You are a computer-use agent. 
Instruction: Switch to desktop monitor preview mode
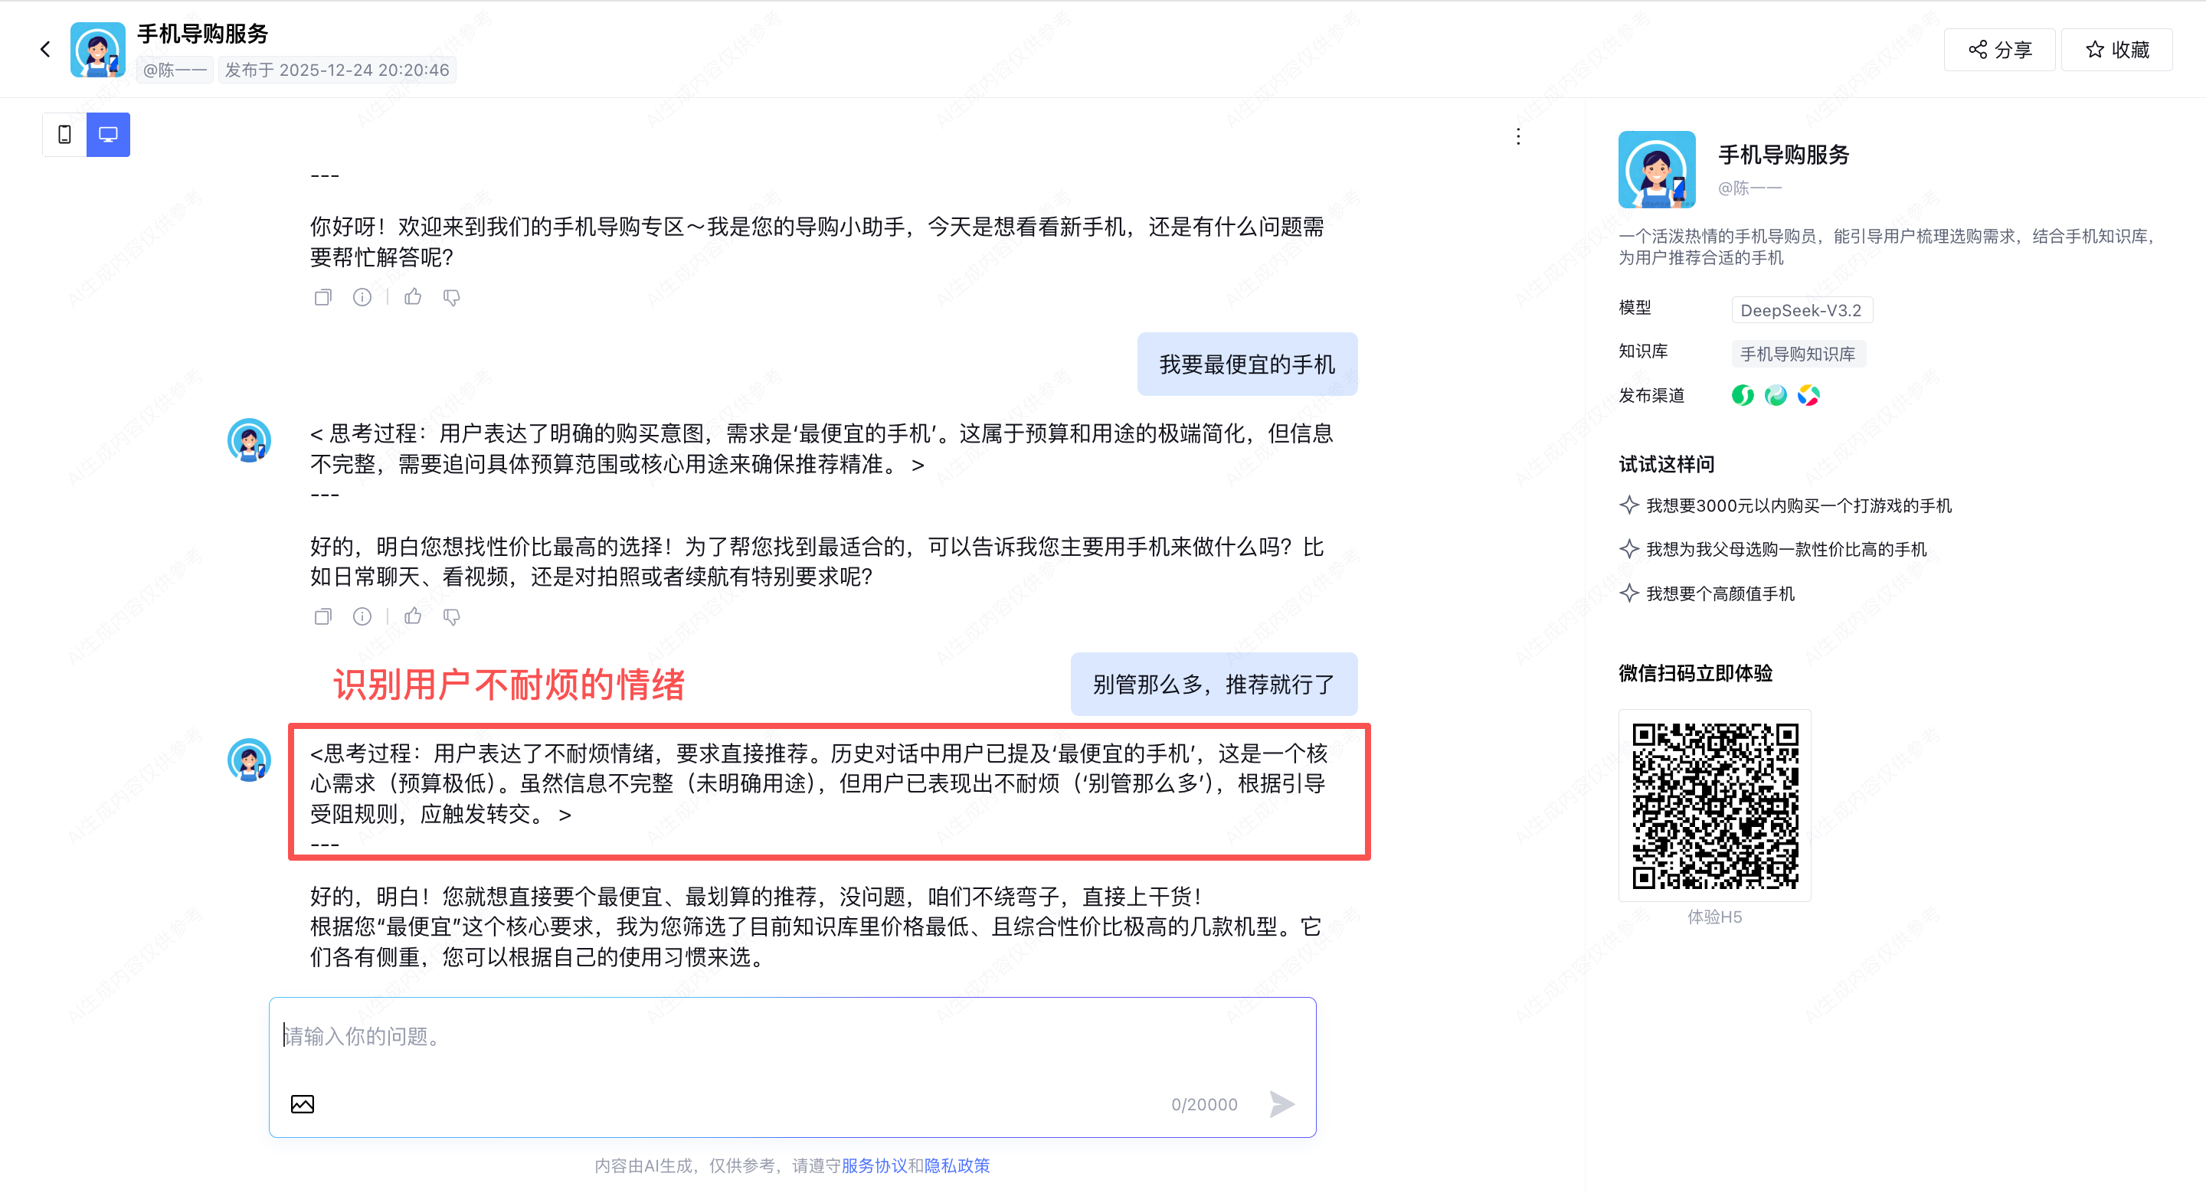pos(108,134)
